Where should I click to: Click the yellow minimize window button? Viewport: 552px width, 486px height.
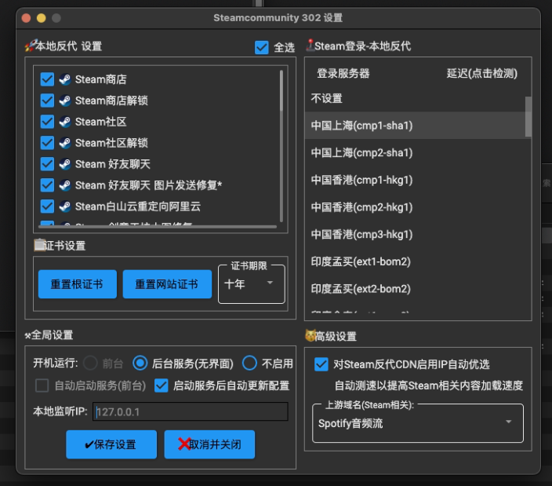pyautogui.click(x=42, y=18)
